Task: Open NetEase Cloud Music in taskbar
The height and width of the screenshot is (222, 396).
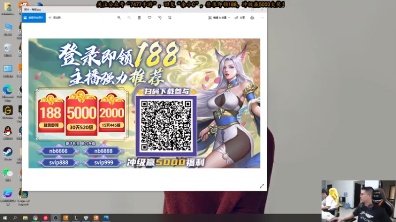Action: pos(46,218)
